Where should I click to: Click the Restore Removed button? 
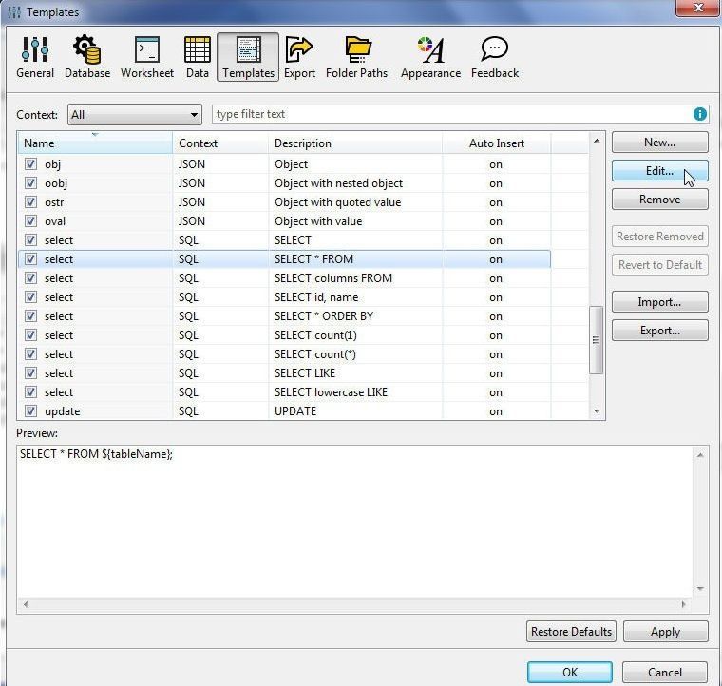660,237
